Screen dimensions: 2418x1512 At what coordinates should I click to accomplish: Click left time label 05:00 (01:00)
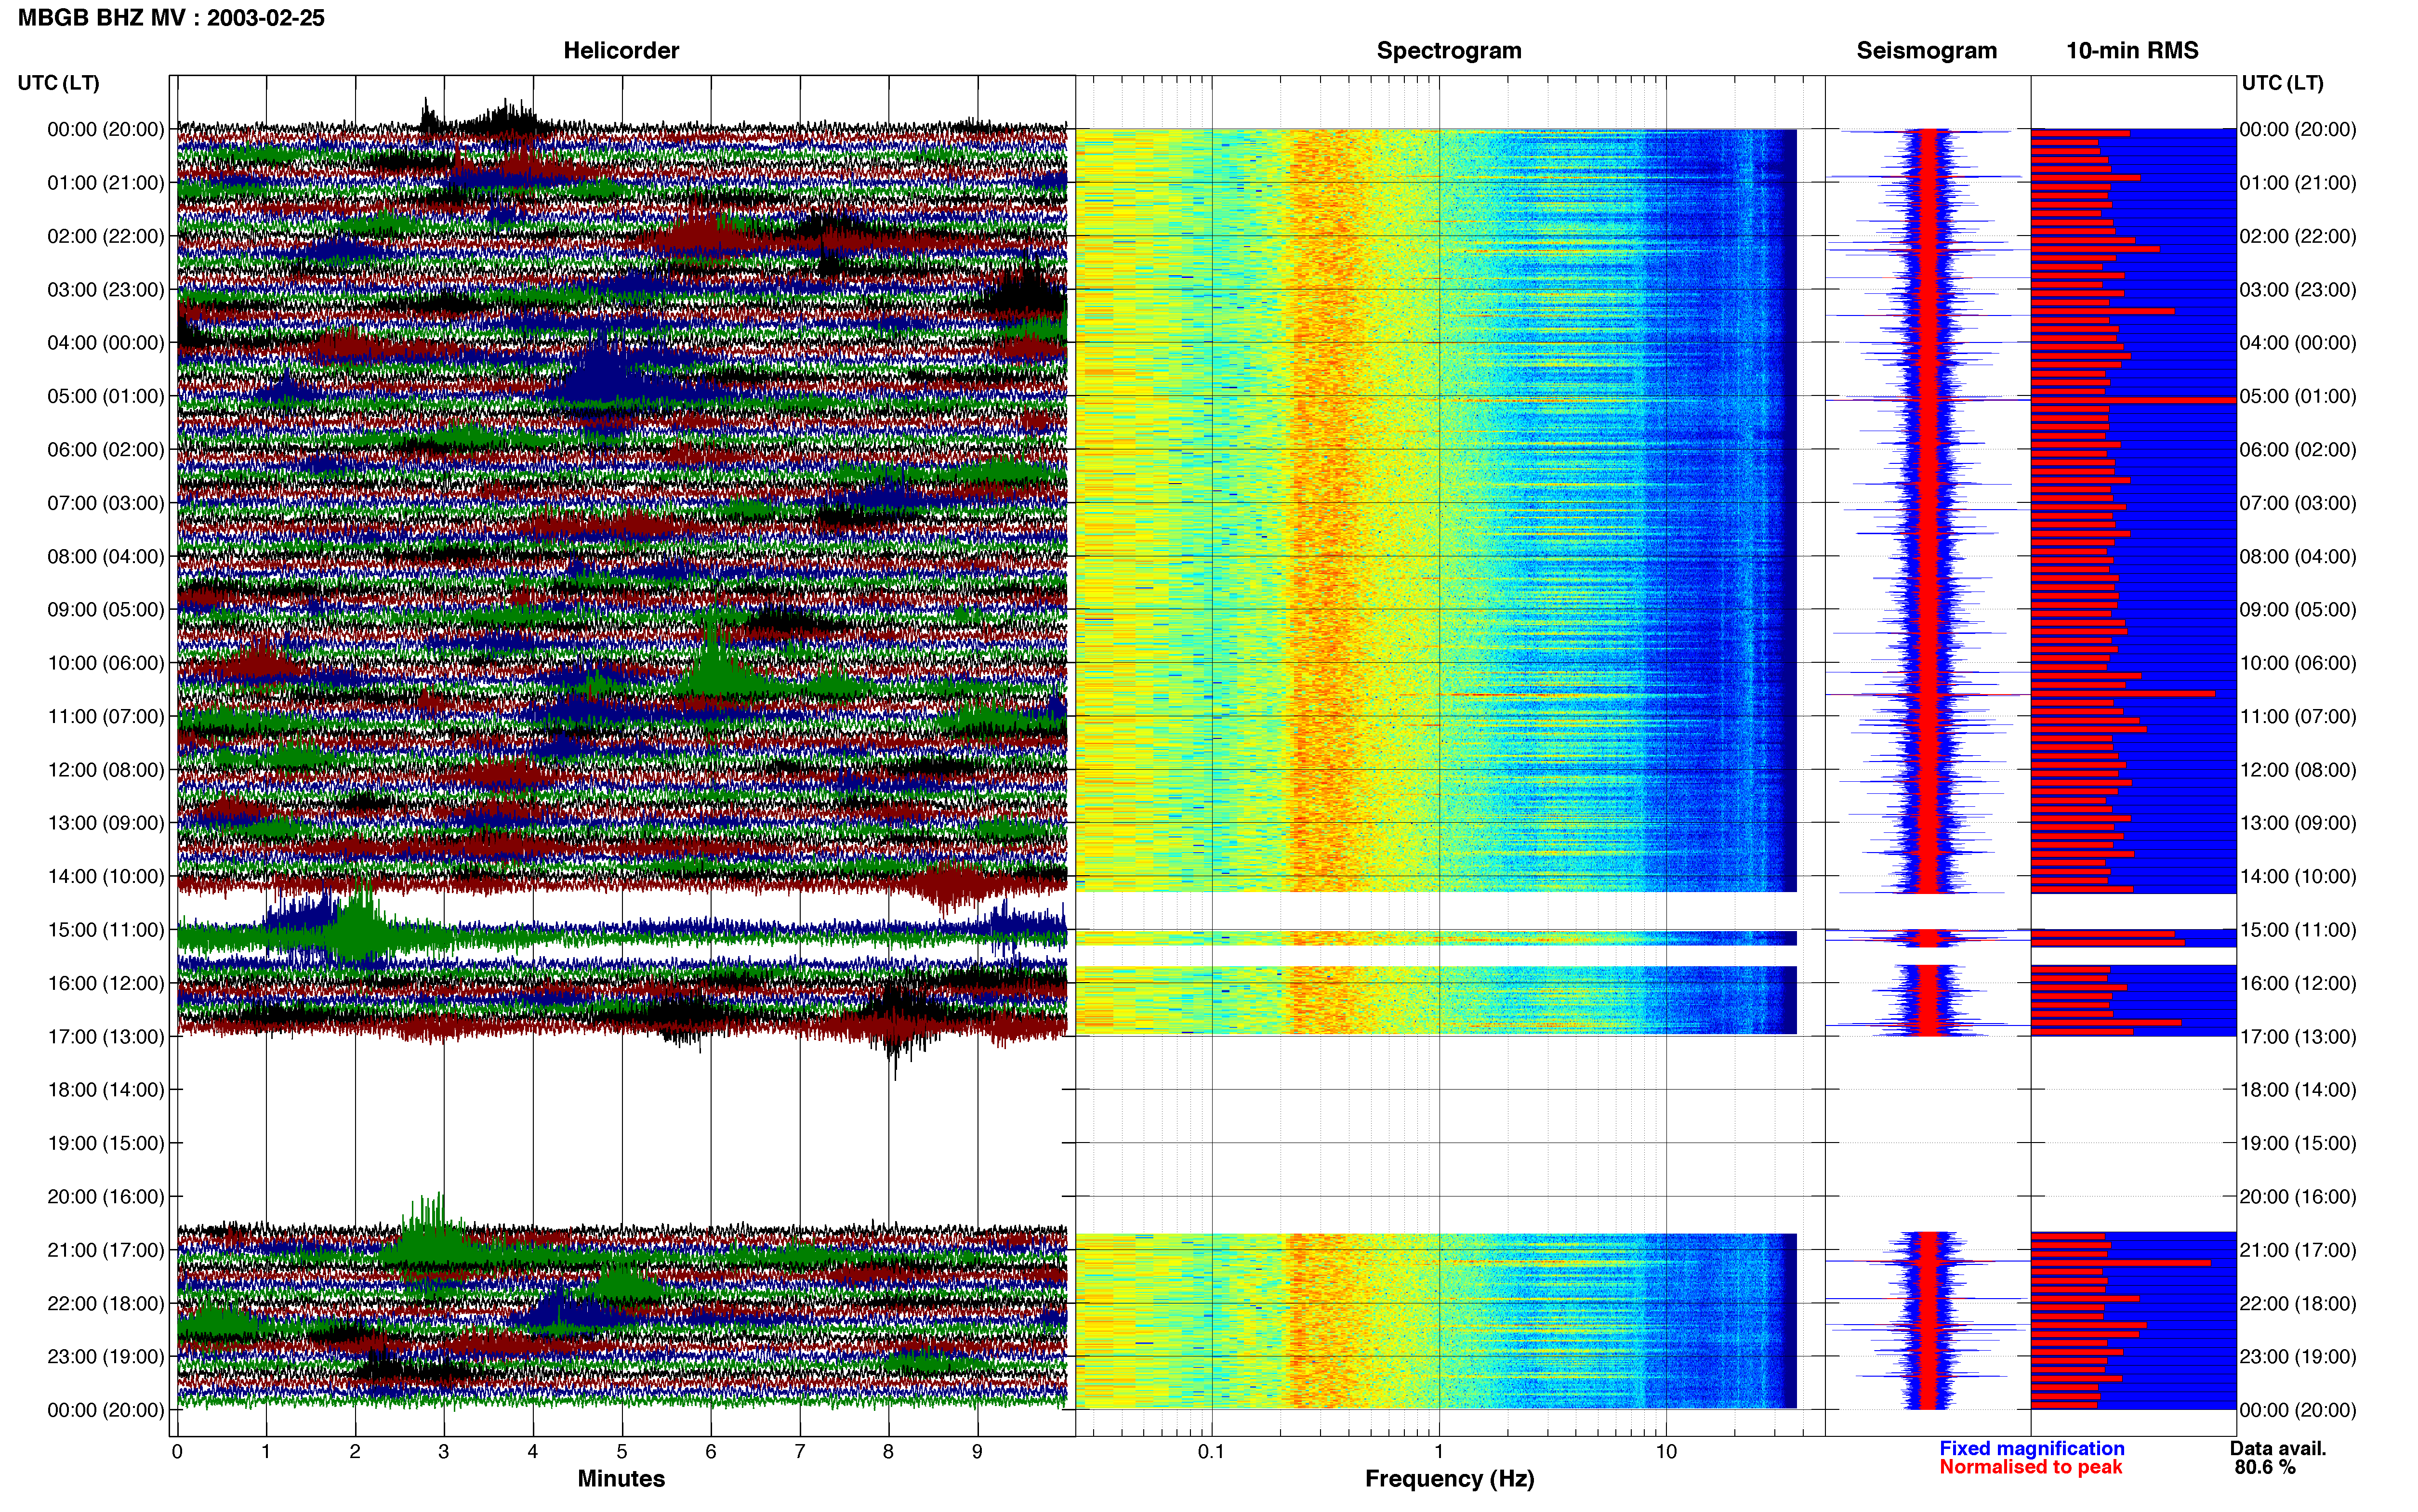[106, 396]
